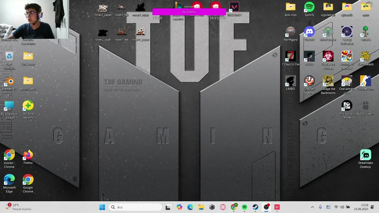The height and width of the screenshot is (213, 379).
Task: Launch the Microsoft Edge desktop shortcut
Action: 9,184
